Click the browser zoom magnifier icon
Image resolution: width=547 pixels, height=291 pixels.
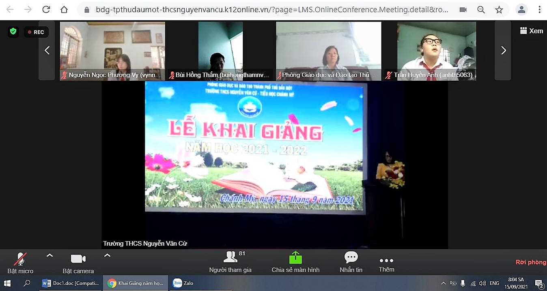pyautogui.click(x=481, y=10)
